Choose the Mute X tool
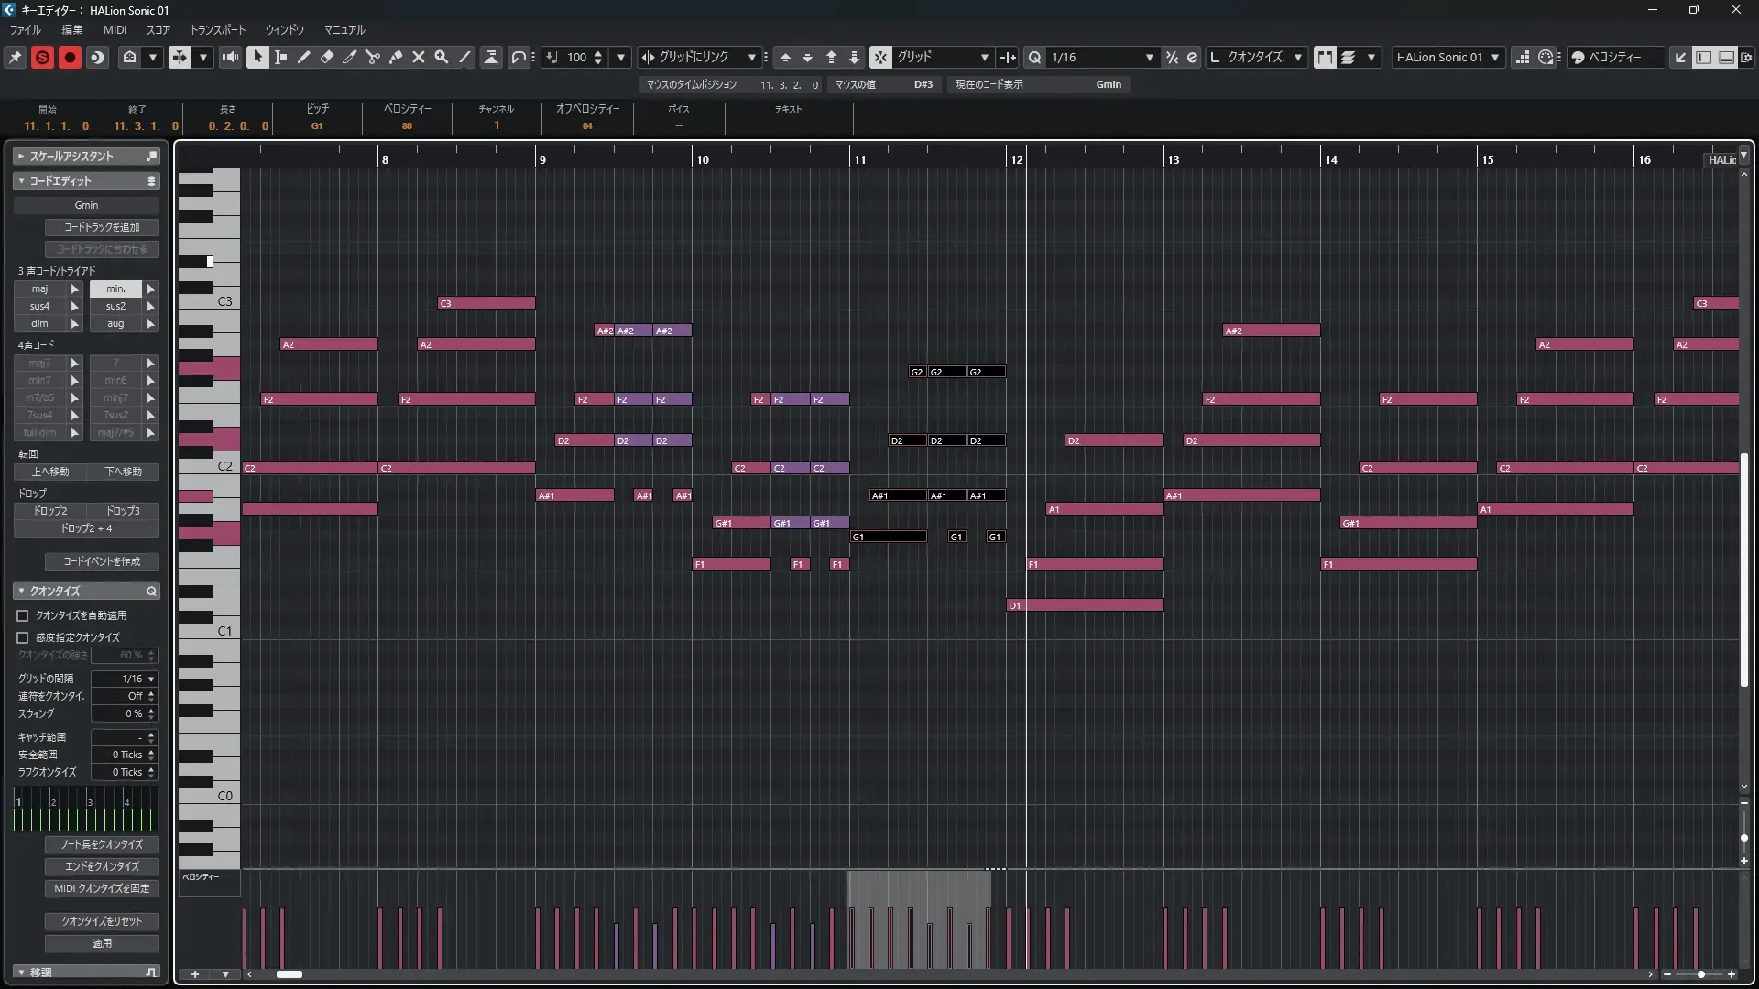 pyautogui.click(x=419, y=57)
